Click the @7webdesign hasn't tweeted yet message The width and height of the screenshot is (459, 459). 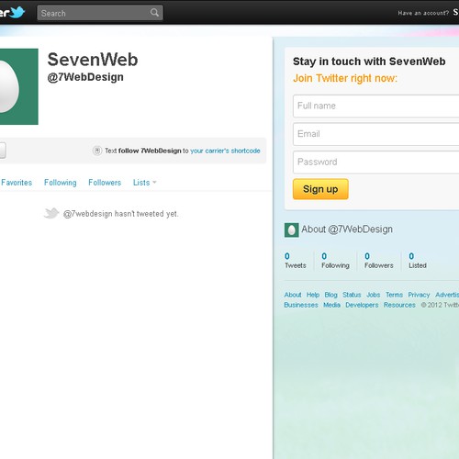coord(120,214)
